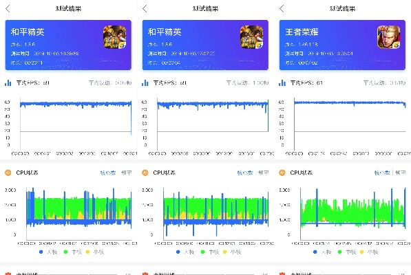Viewport: 411px width, 275px height.
Task: Tap orange CPU状态 icon in the 00:20:04 和平精英 panel
Action: pyautogui.click(x=145, y=173)
